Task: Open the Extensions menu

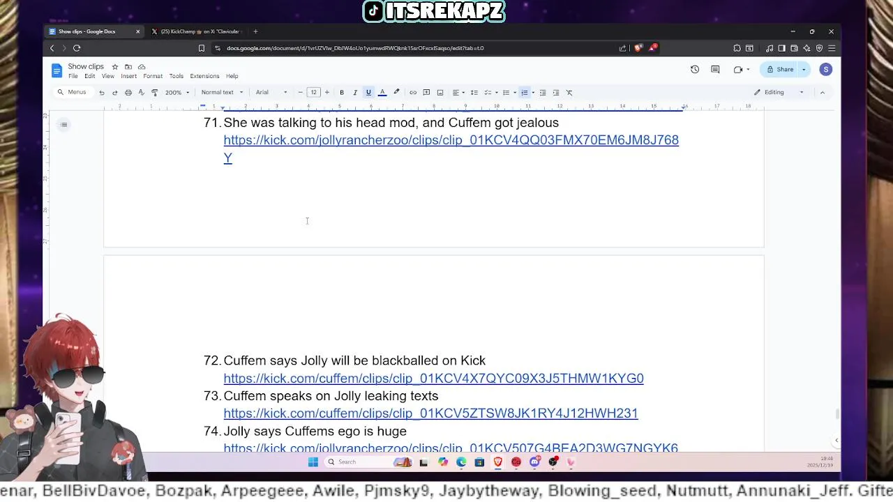Action: coord(204,77)
